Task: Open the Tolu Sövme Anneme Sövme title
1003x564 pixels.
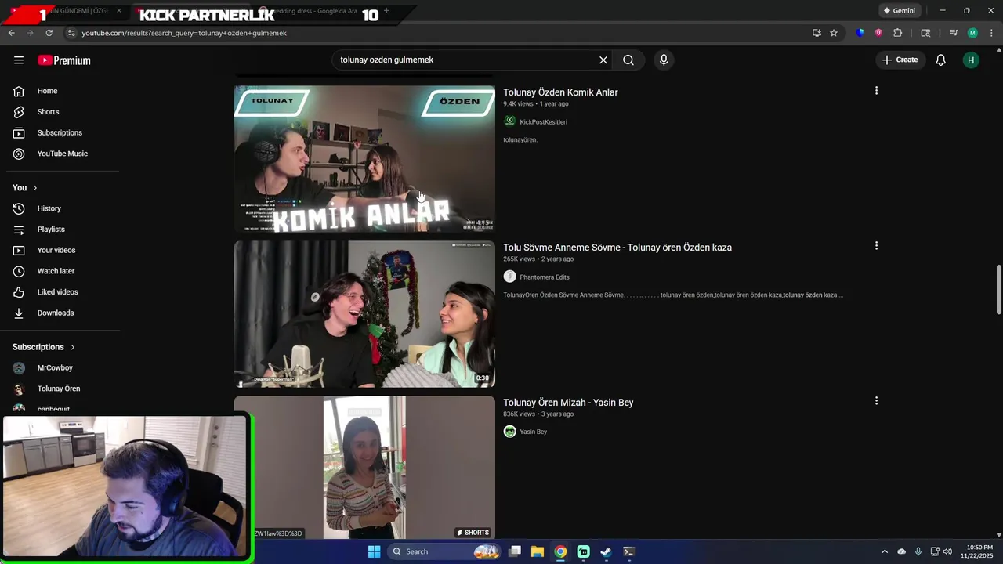Action: pos(617,248)
